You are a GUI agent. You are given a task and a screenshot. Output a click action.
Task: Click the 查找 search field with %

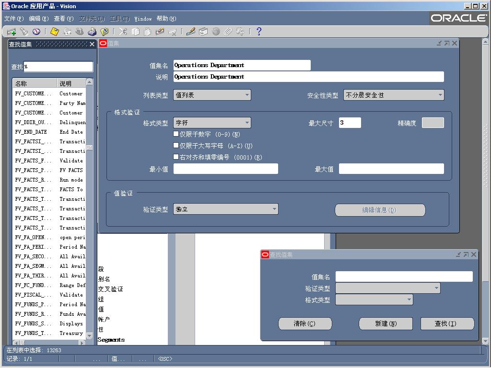click(x=58, y=67)
